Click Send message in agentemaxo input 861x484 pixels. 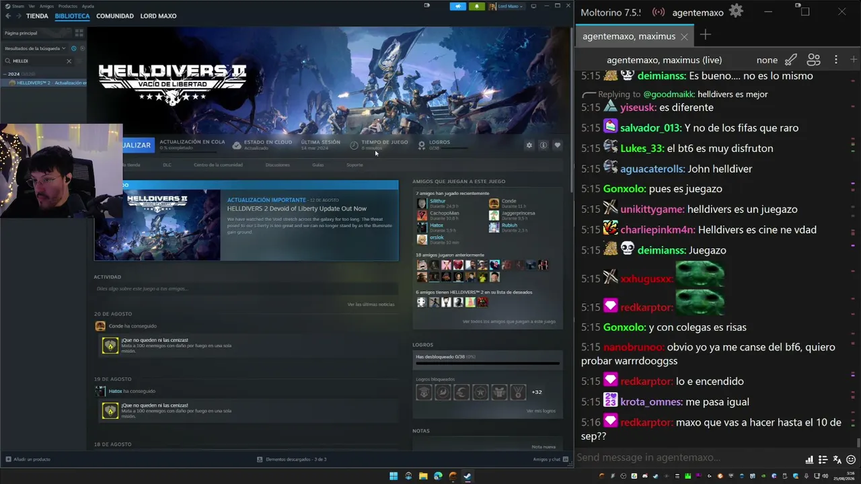(x=689, y=458)
